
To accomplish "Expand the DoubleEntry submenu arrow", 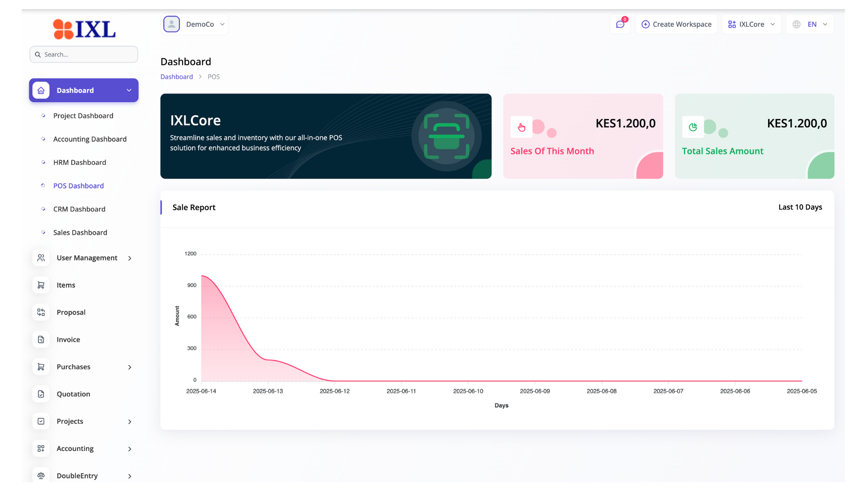I will (130, 476).
